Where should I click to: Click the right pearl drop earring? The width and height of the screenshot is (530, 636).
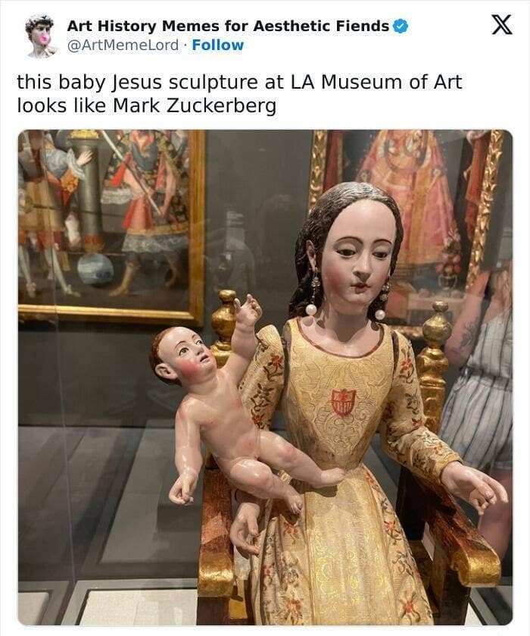tap(382, 300)
